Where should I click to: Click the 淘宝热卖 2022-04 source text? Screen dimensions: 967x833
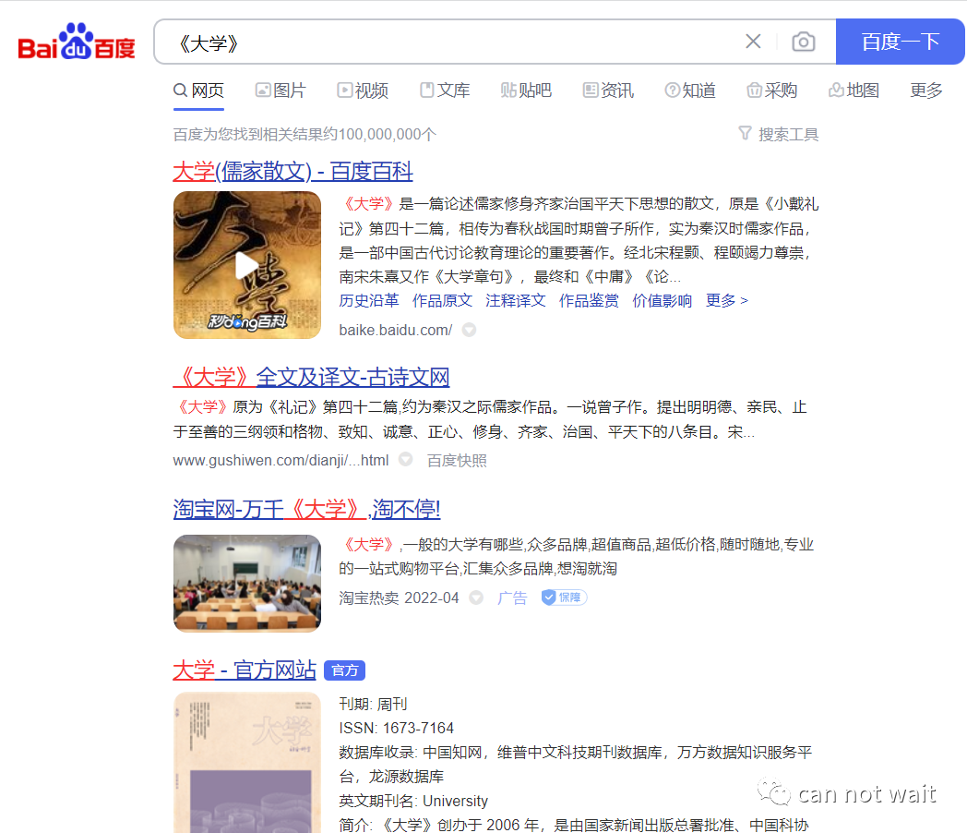[399, 598]
